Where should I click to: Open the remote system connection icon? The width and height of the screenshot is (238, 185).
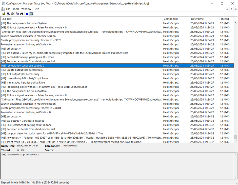pos(8,14)
